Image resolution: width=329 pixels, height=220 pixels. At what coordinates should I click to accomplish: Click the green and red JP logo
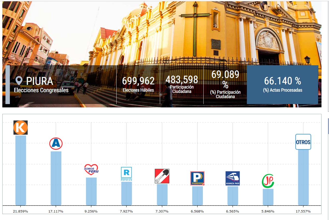tap(268, 181)
